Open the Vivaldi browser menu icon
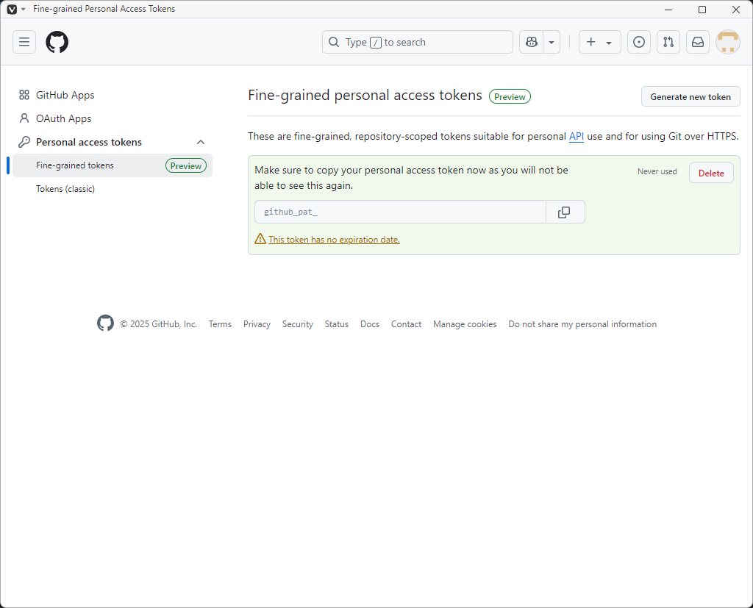 [12, 9]
